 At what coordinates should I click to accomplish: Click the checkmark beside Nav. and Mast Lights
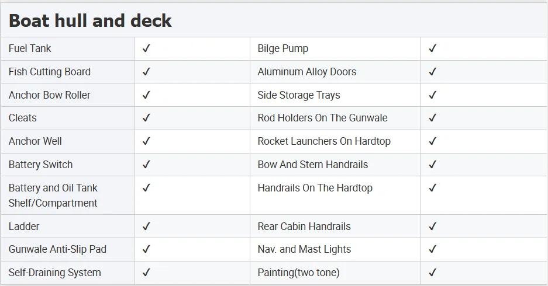tap(433, 249)
